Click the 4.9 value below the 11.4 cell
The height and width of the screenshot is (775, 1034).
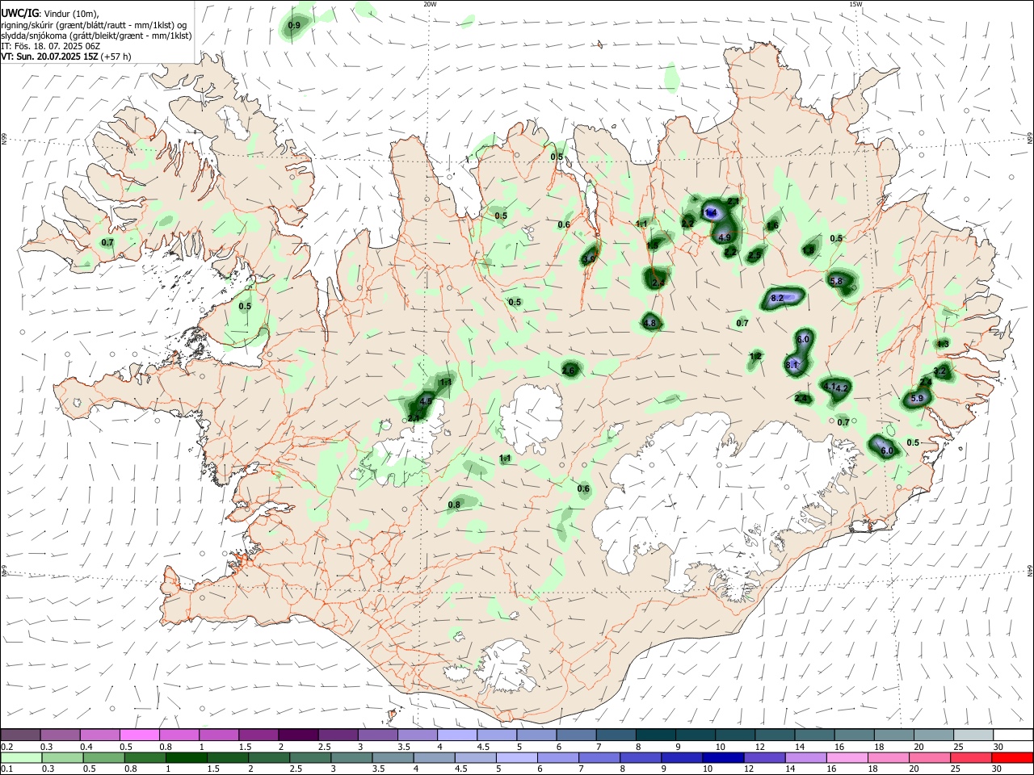pyautogui.click(x=724, y=237)
